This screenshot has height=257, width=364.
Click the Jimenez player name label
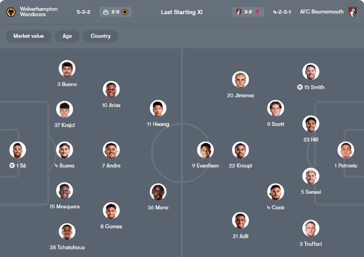[241, 95]
